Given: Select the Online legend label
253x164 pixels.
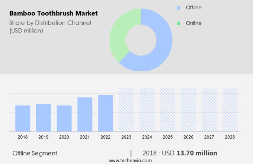Looking at the screenshot, I should [x=193, y=23].
